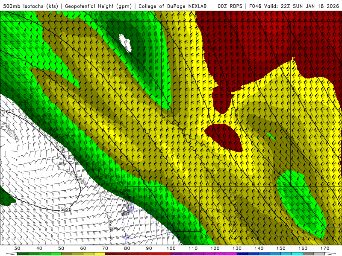Click the '140' value on the color scale
This screenshot has height=256, width=342.
[x=259, y=248]
